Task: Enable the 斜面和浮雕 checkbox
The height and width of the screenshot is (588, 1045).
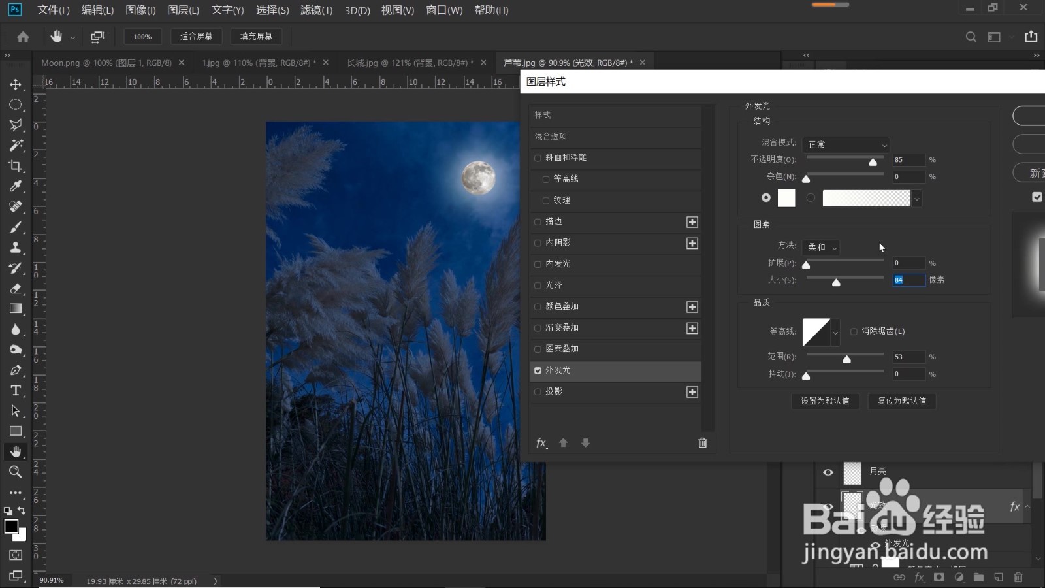Action: coord(538,158)
